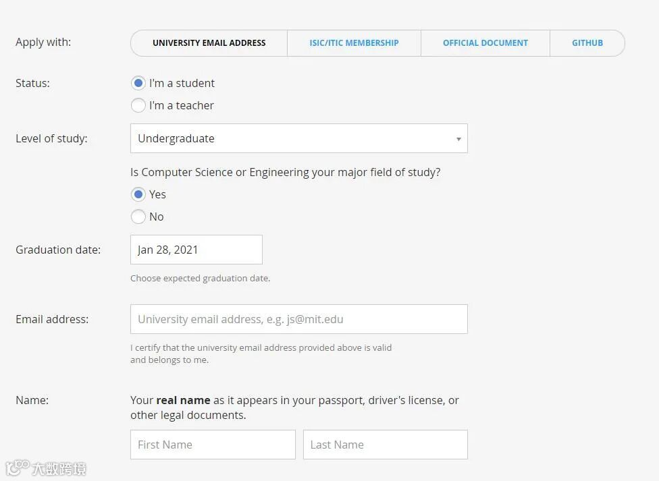Viewport: 659px width, 481px height.
Task: Click the "Status:" form label
Action: point(32,83)
